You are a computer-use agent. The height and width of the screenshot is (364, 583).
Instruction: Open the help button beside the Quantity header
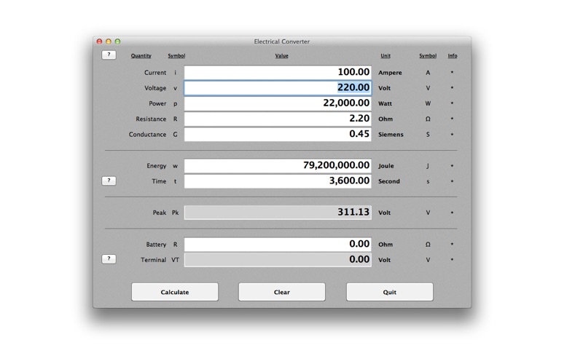[x=109, y=55]
